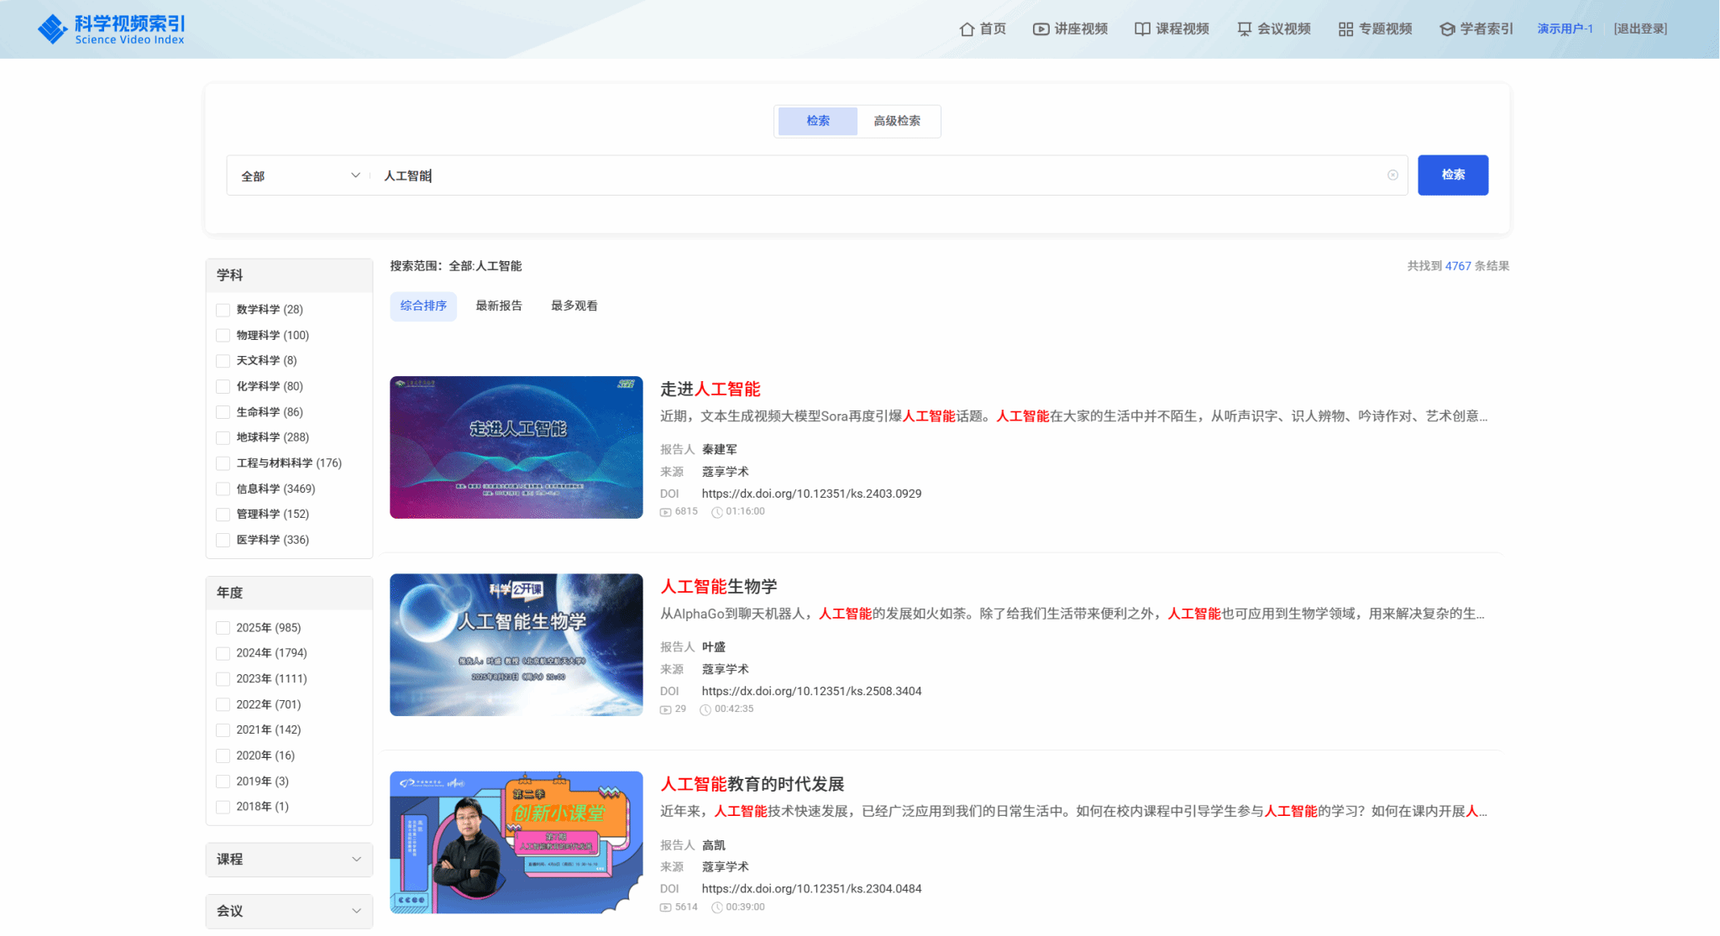The height and width of the screenshot is (936, 1720).
Task: Sort results by 最新报告
Action: [x=499, y=306]
